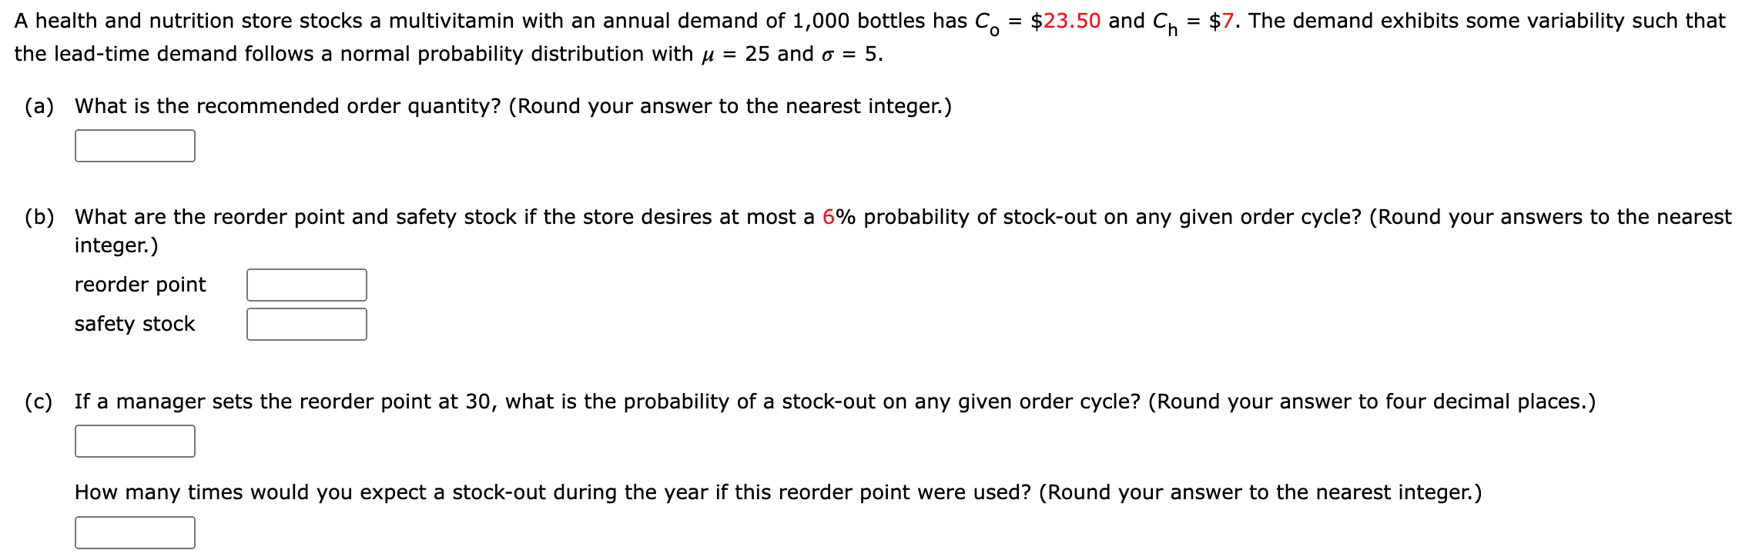Click the answer box for part (a)
The image size is (1742, 560).
point(135,145)
